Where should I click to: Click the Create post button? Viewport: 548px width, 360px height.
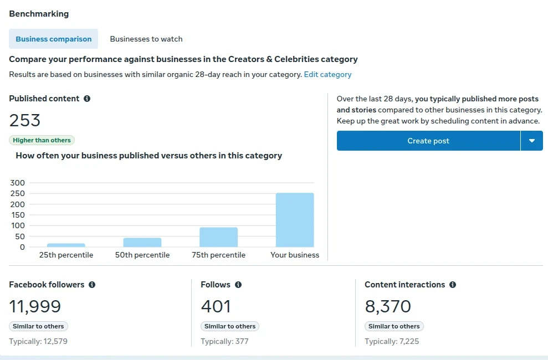(428, 141)
